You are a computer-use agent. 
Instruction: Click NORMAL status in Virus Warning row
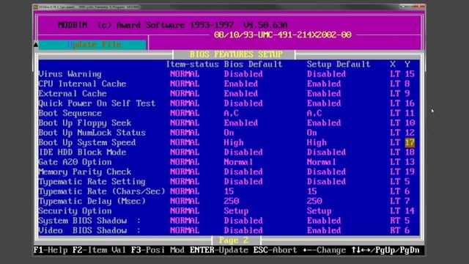pyautogui.click(x=185, y=74)
